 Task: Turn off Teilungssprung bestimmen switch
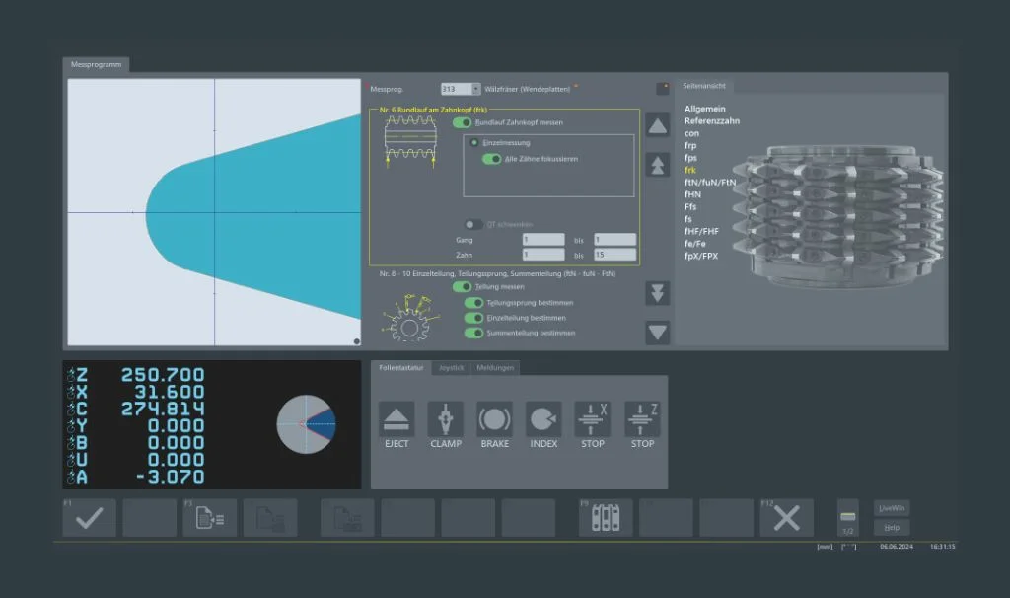point(474,303)
